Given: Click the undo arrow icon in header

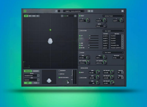Looking at the screenshot, I should [x=56, y=11].
